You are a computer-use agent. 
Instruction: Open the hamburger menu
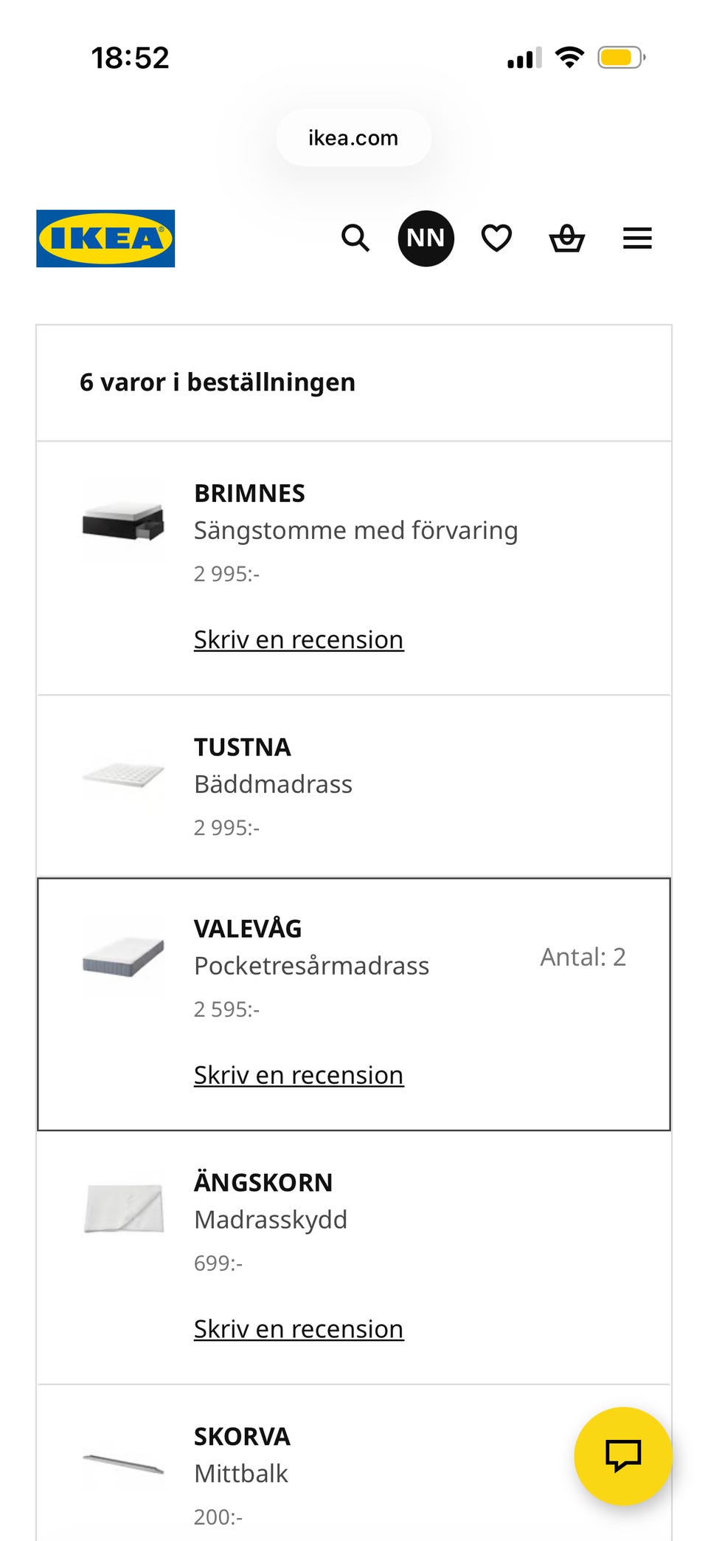click(637, 238)
